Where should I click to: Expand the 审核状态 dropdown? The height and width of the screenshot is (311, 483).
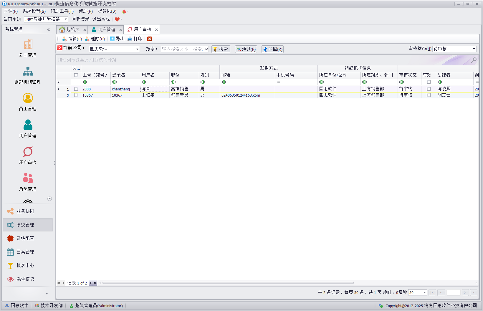click(474, 49)
